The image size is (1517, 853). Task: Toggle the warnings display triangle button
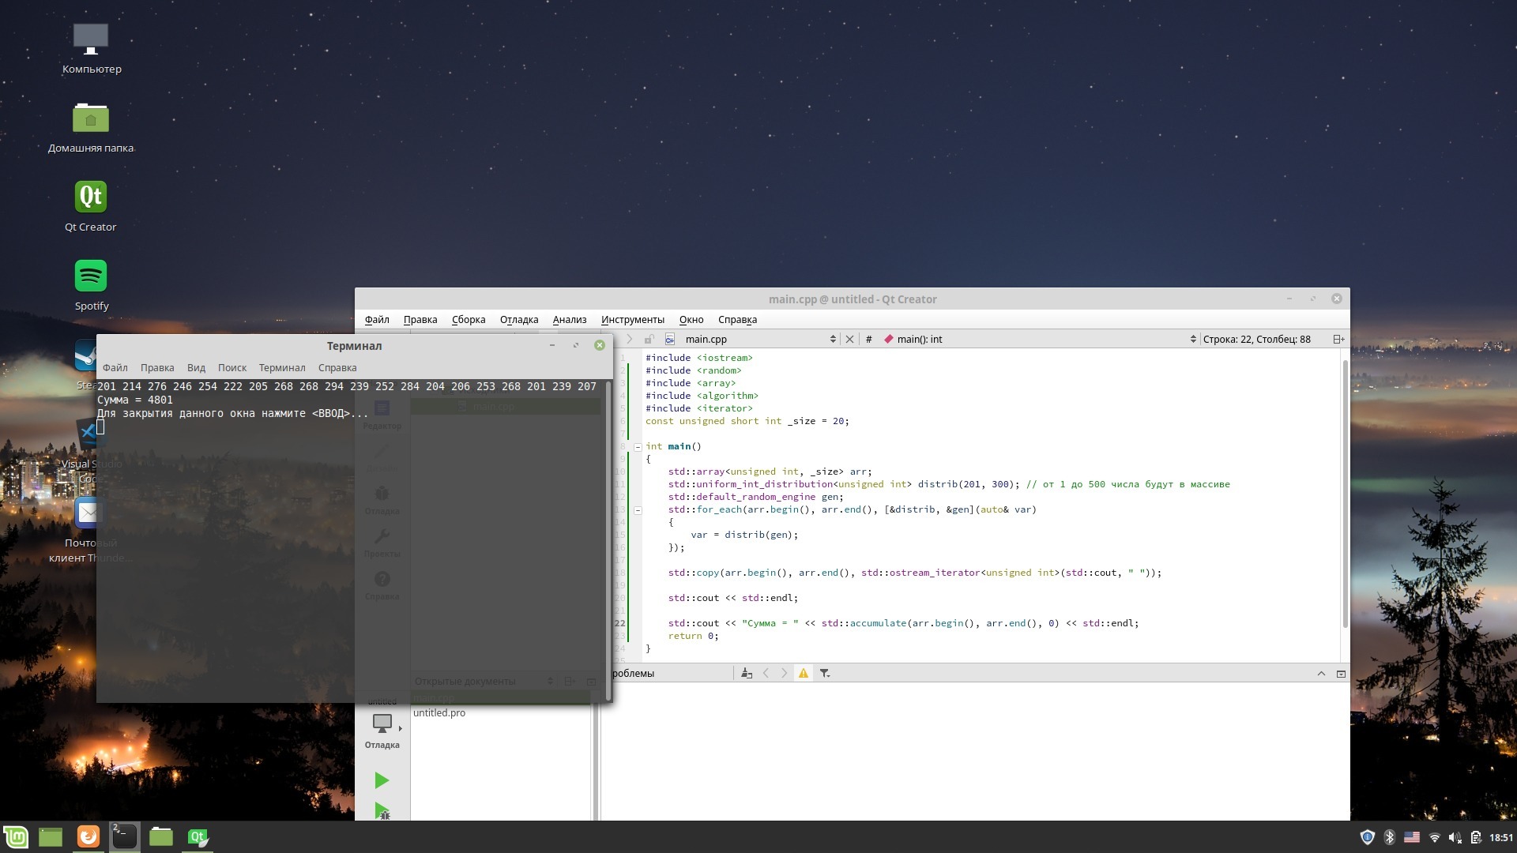(x=803, y=673)
